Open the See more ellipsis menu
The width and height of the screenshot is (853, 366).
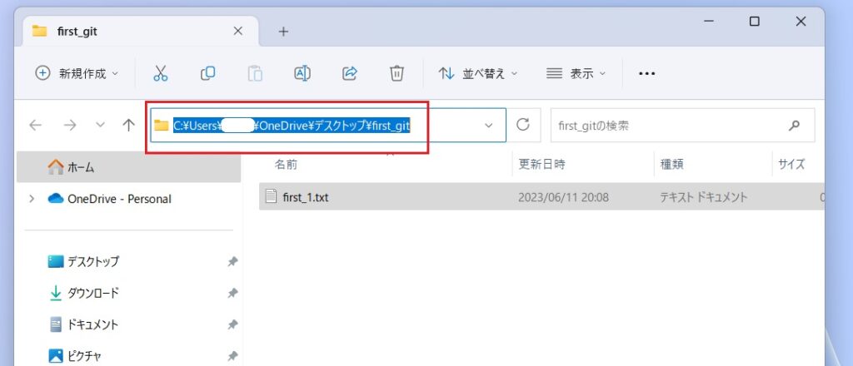pyautogui.click(x=646, y=73)
